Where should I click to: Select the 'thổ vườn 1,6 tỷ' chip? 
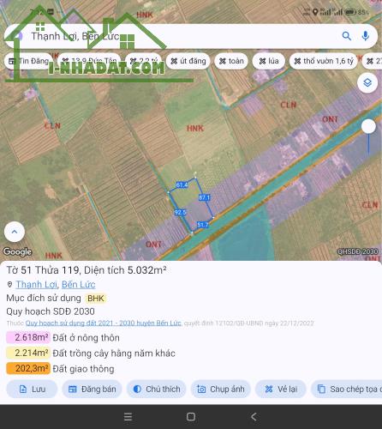pyautogui.click(x=324, y=61)
